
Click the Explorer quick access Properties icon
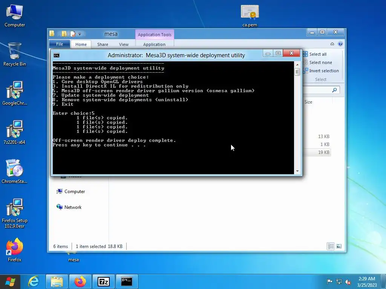point(73,33)
